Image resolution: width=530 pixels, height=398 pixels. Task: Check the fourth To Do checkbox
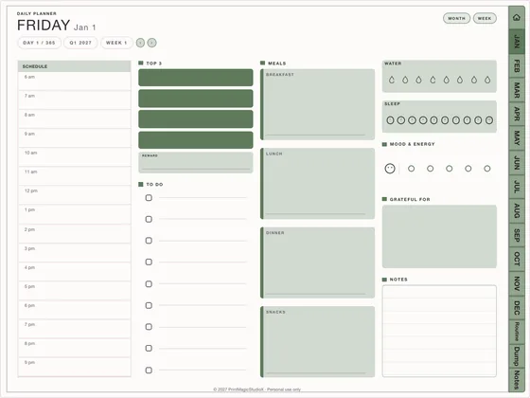point(149,262)
